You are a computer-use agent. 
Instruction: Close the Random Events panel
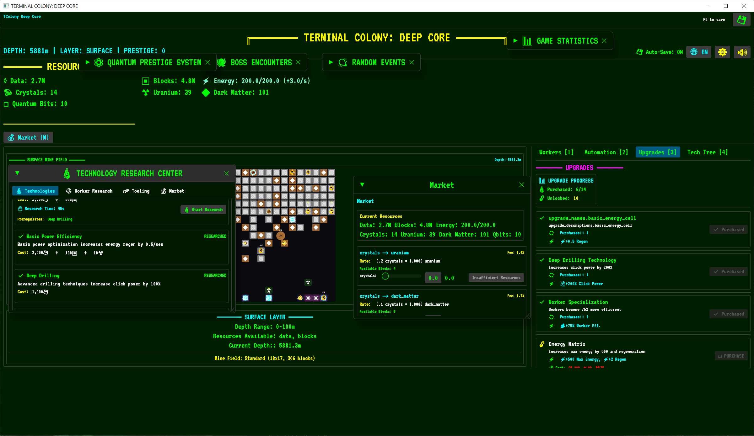pyautogui.click(x=412, y=62)
